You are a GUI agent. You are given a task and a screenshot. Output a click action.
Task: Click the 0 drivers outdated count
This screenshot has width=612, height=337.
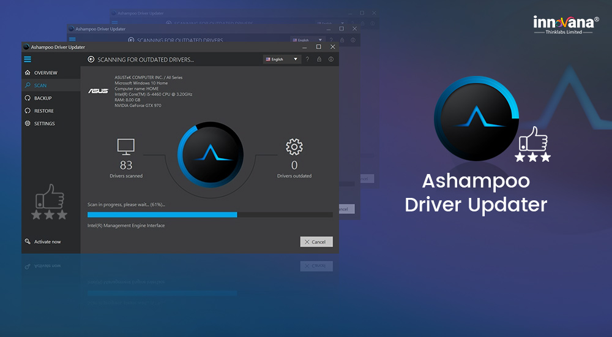[294, 165]
